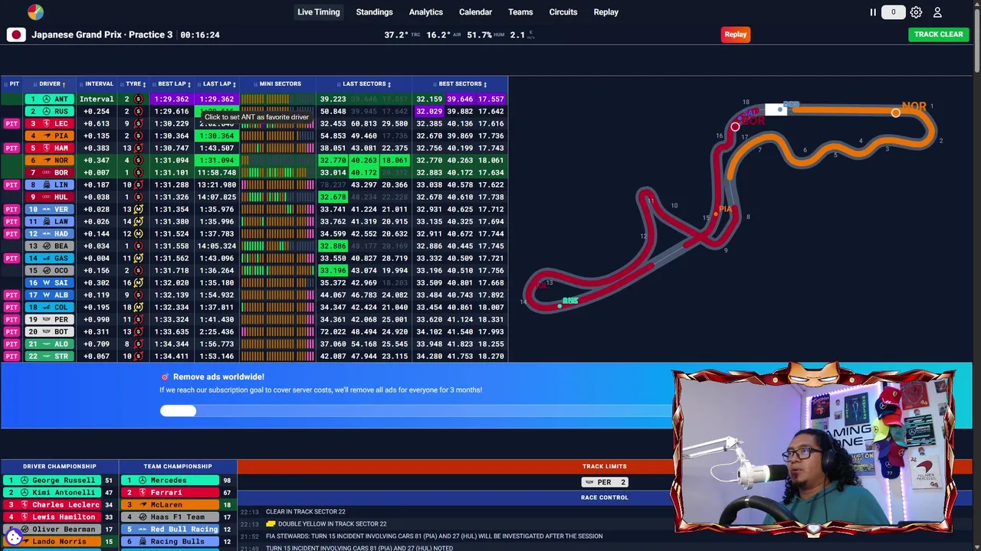Click the green TRACK CLEAR button
The image size is (981, 551).
(x=939, y=34)
